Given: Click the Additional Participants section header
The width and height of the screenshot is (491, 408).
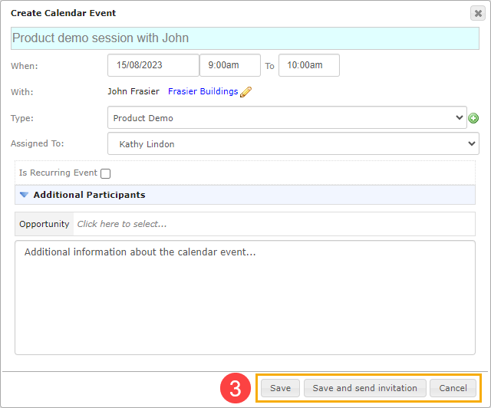Looking at the screenshot, I should (x=245, y=195).
